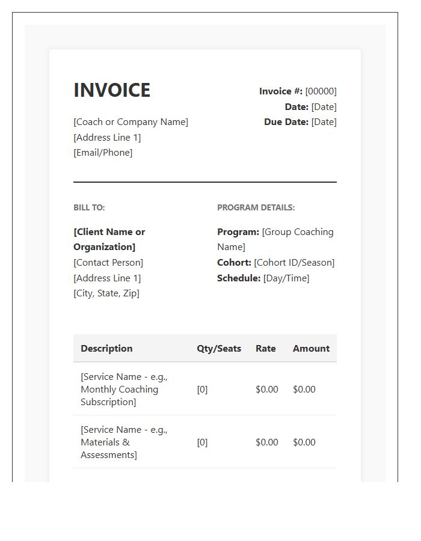Viewport: 421px width, 541px height.
Task: Click the Due Date line
Action: 300,122
